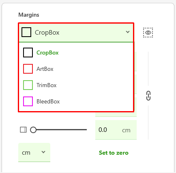Select BleedBox in the dropdown list
This screenshot has width=176, height=173.
pos(76,101)
